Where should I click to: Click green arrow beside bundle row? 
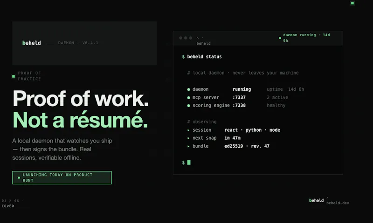point(188,146)
